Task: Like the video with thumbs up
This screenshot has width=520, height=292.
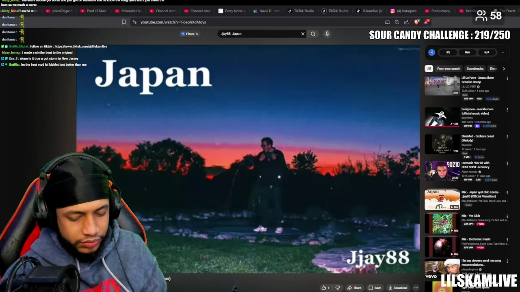Action: 325,288
